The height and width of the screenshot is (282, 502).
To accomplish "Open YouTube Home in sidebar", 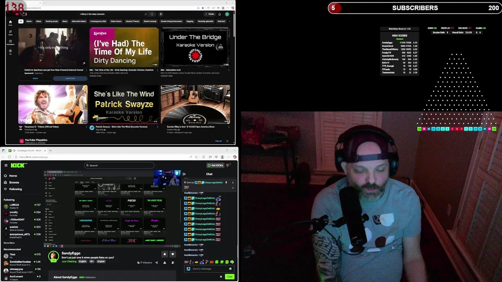I will [11, 23].
